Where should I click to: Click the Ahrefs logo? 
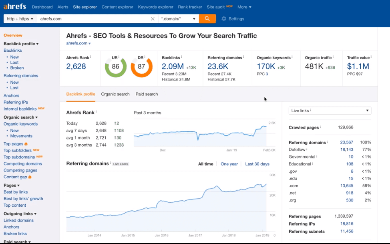click(15, 7)
